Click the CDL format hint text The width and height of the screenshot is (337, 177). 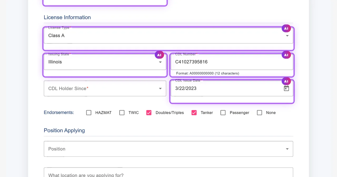pyautogui.click(x=208, y=73)
